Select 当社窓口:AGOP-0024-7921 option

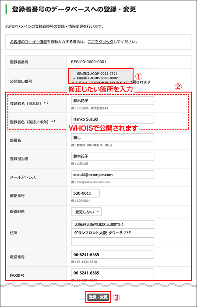click(97, 74)
